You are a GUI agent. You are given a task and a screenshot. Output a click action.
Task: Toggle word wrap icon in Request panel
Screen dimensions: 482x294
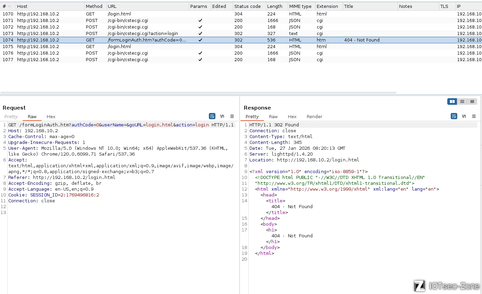tap(212, 116)
